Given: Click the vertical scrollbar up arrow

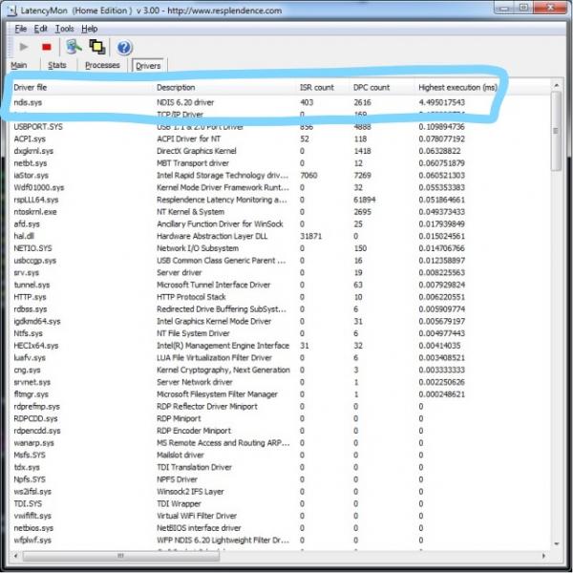Looking at the screenshot, I should (x=556, y=86).
